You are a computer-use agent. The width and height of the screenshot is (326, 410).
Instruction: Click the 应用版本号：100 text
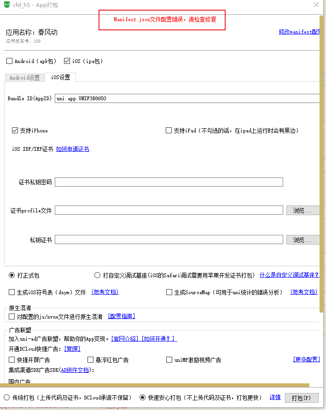point(23,41)
